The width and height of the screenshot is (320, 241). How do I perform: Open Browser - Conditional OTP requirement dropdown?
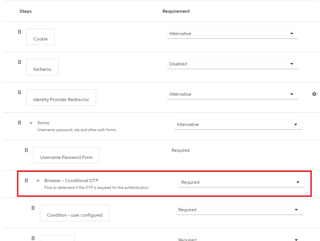click(x=242, y=182)
